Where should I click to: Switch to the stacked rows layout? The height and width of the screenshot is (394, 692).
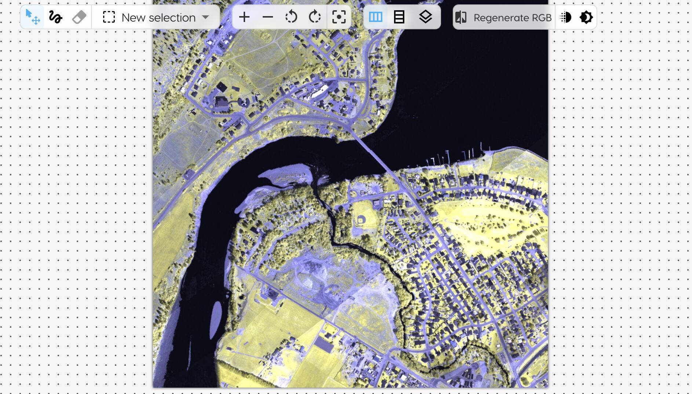400,17
